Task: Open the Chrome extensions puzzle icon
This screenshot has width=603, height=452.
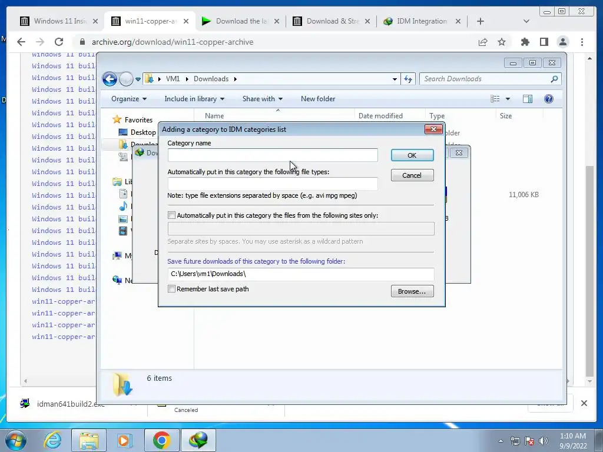Action: pos(525,42)
